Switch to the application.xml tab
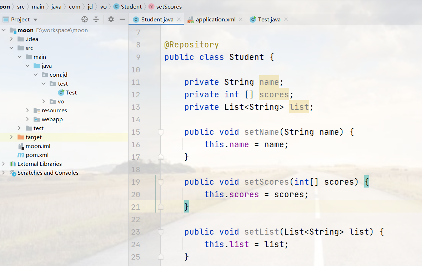The width and height of the screenshot is (422, 266). click(216, 19)
